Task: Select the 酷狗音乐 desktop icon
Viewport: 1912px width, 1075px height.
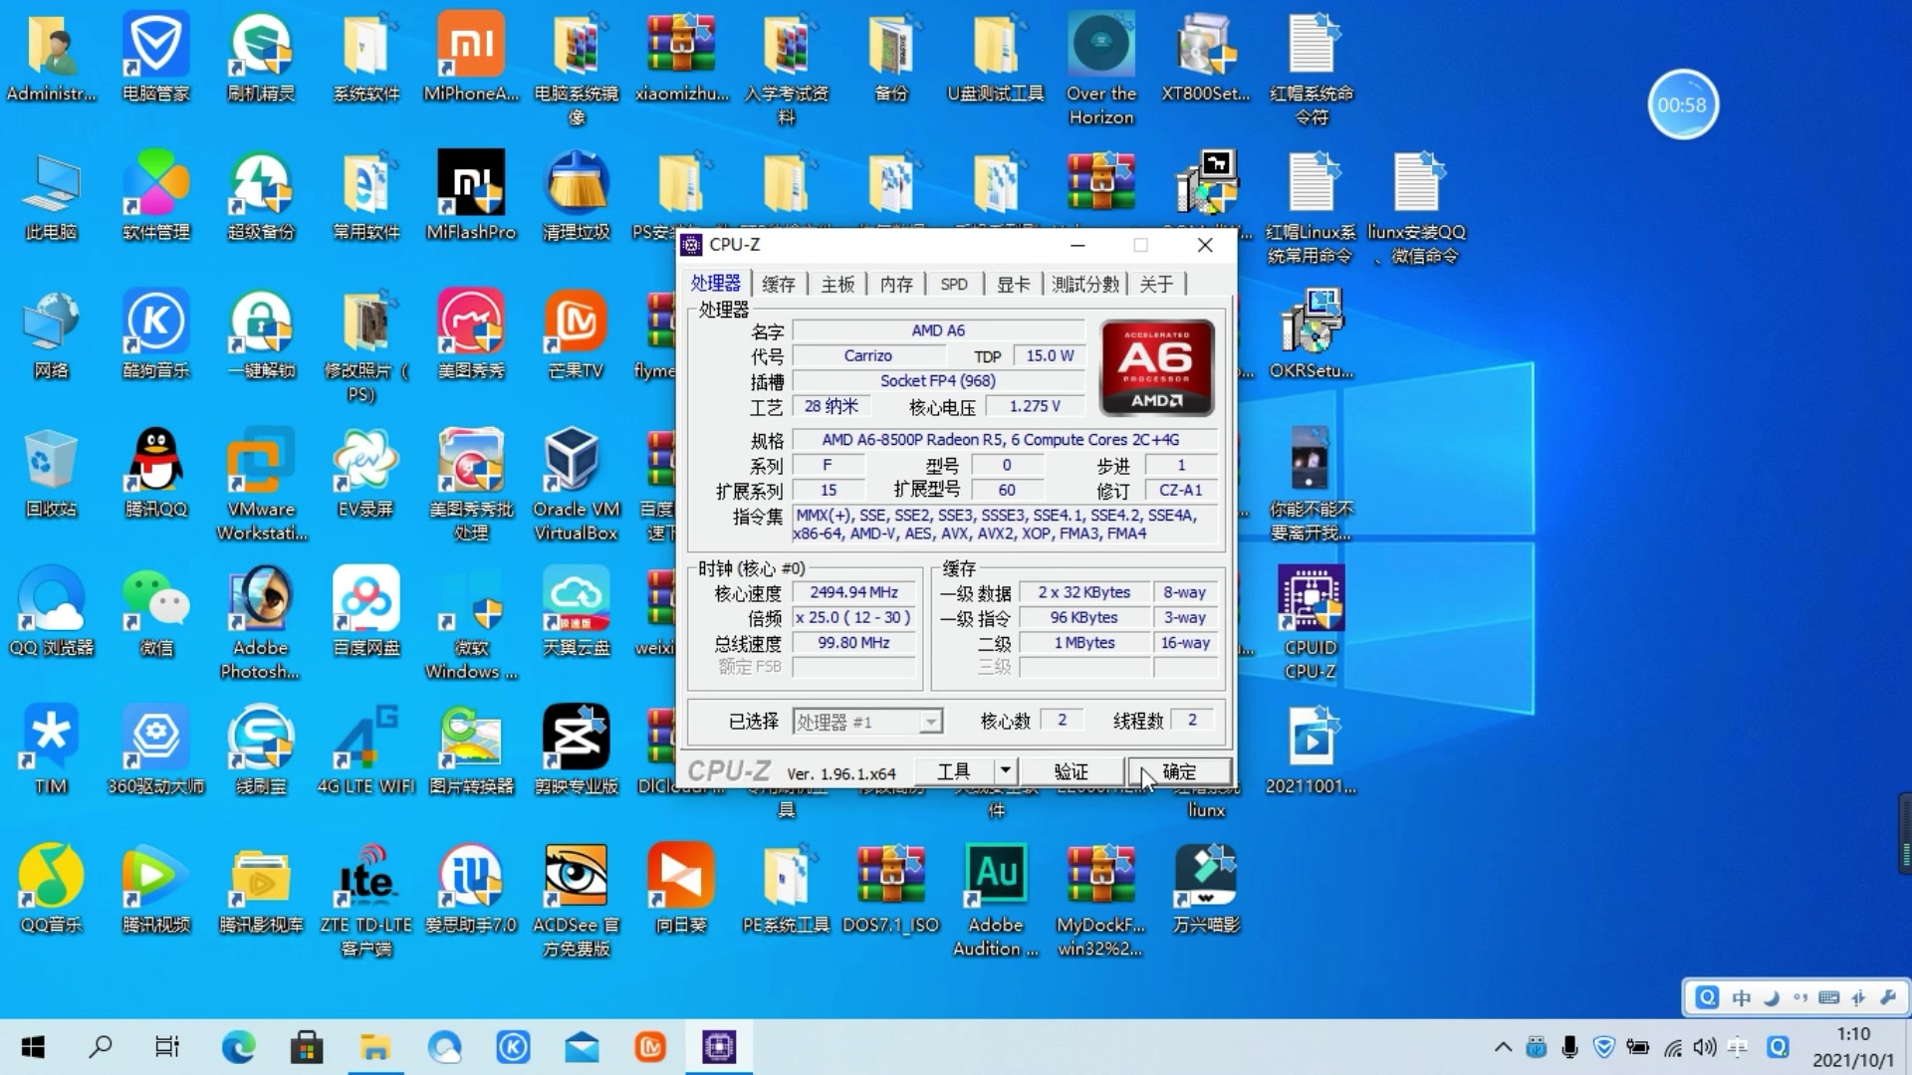Action: point(156,334)
